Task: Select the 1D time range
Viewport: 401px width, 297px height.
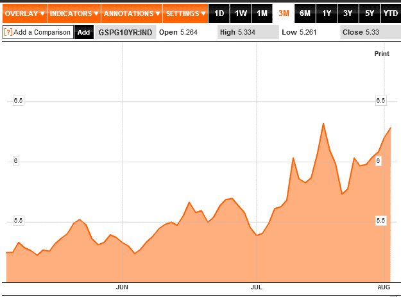Action: (x=219, y=13)
